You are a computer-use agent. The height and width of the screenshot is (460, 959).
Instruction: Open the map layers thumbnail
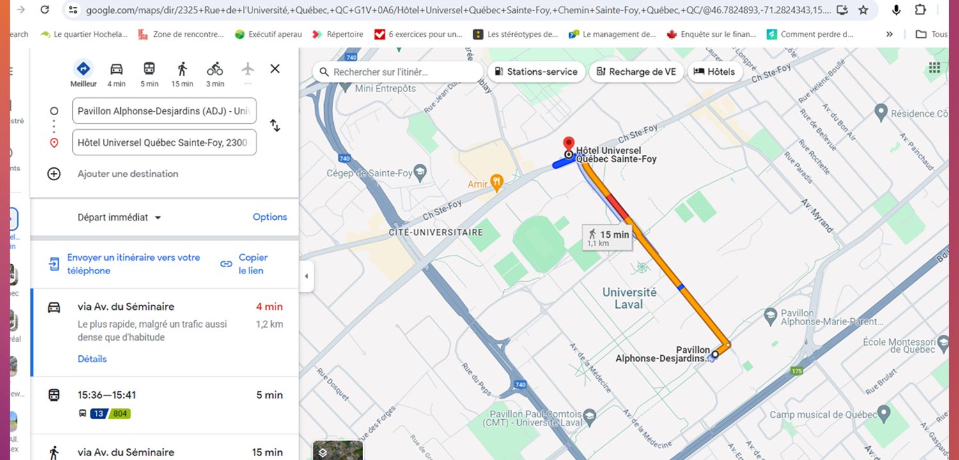338,450
